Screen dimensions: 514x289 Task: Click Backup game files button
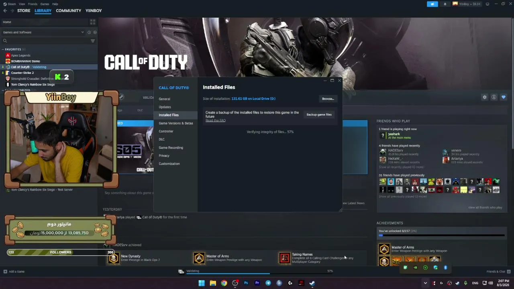pyautogui.click(x=319, y=114)
